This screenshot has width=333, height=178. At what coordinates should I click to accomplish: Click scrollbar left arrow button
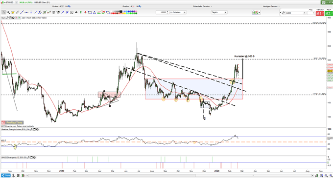(27, 176)
